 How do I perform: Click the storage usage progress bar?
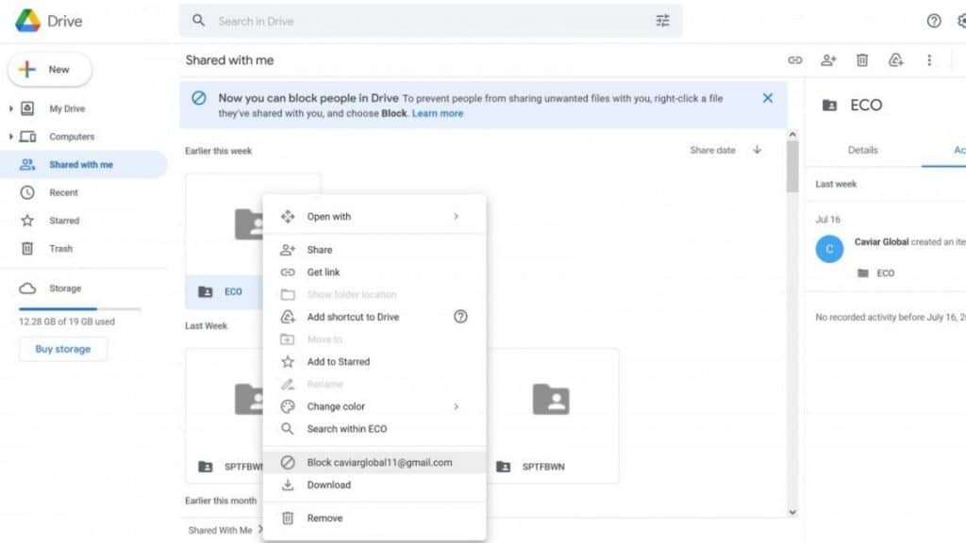click(80, 308)
